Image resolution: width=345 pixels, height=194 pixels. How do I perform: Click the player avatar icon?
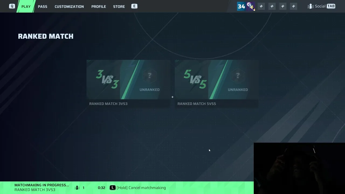(250, 6)
